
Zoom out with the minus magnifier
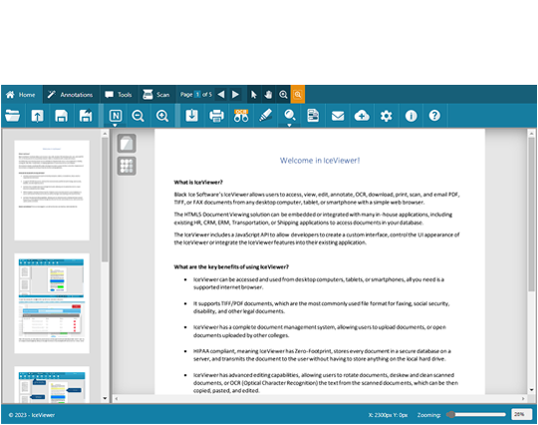click(x=137, y=116)
